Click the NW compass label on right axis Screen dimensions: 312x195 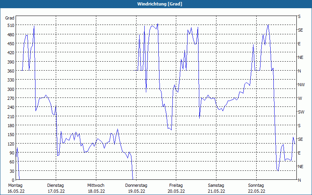[x=301, y=85]
